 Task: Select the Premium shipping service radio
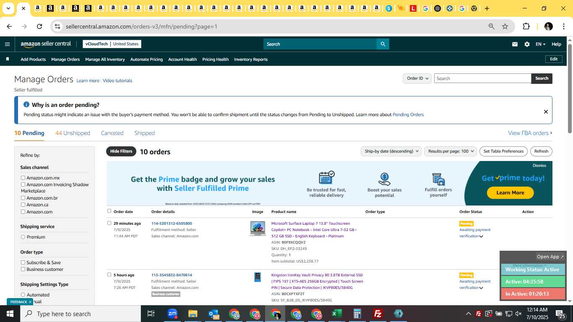point(23,237)
